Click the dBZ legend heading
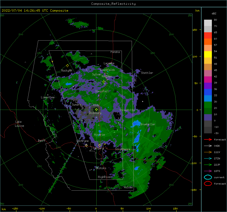Image resolution: width=227 pixels, height=212 pixels. click(x=214, y=14)
